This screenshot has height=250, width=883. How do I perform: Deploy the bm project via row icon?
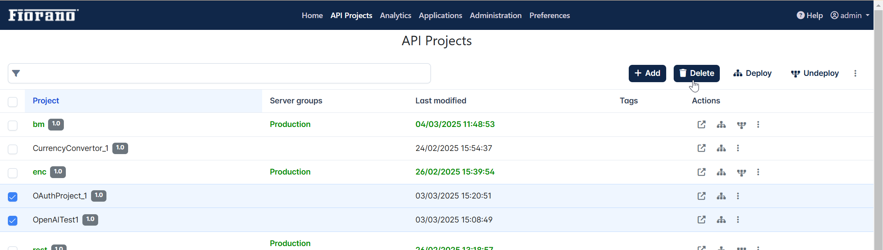pyautogui.click(x=721, y=125)
